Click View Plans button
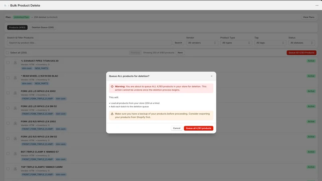 coord(308,17)
